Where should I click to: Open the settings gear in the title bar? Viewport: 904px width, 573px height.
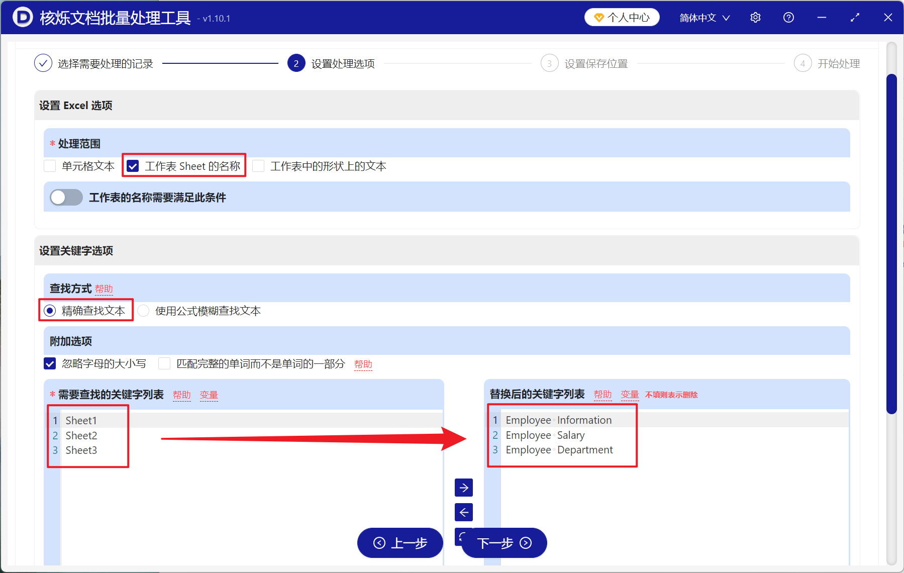[755, 17]
